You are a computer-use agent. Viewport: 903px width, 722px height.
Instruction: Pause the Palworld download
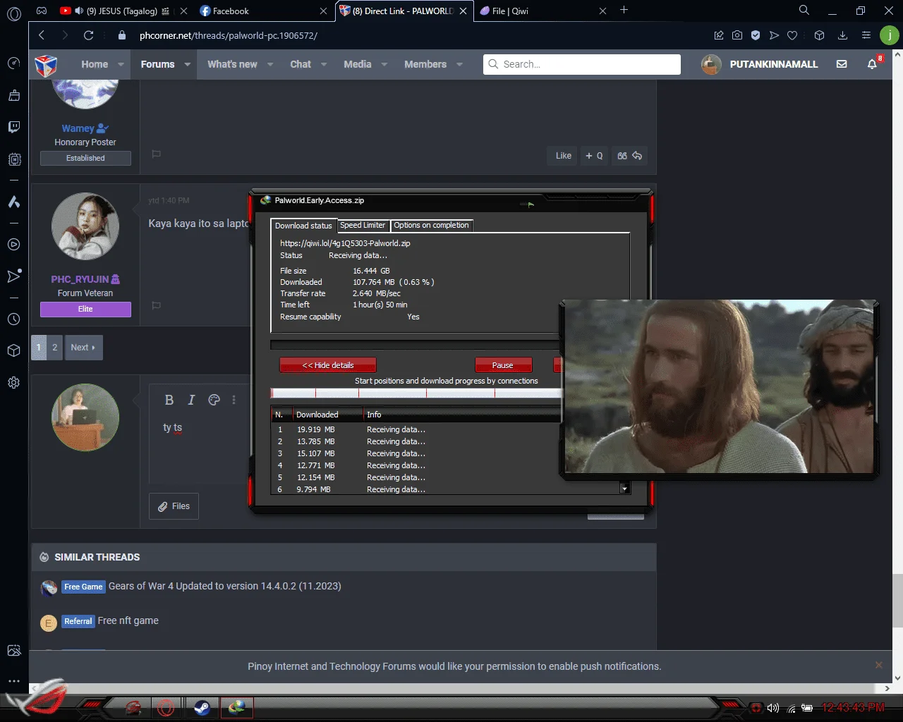point(503,365)
